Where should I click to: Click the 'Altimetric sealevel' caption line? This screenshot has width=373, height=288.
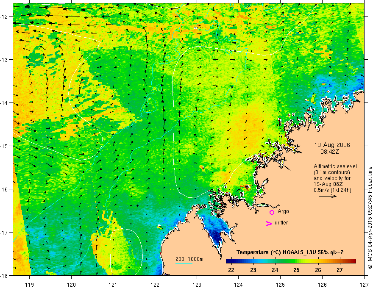[x=335, y=166]
